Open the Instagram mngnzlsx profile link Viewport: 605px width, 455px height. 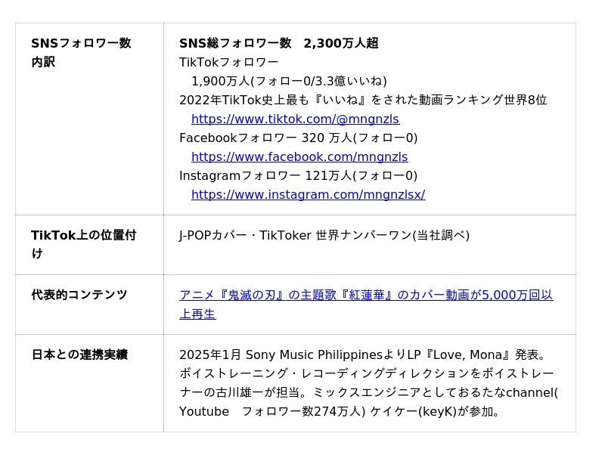click(308, 194)
